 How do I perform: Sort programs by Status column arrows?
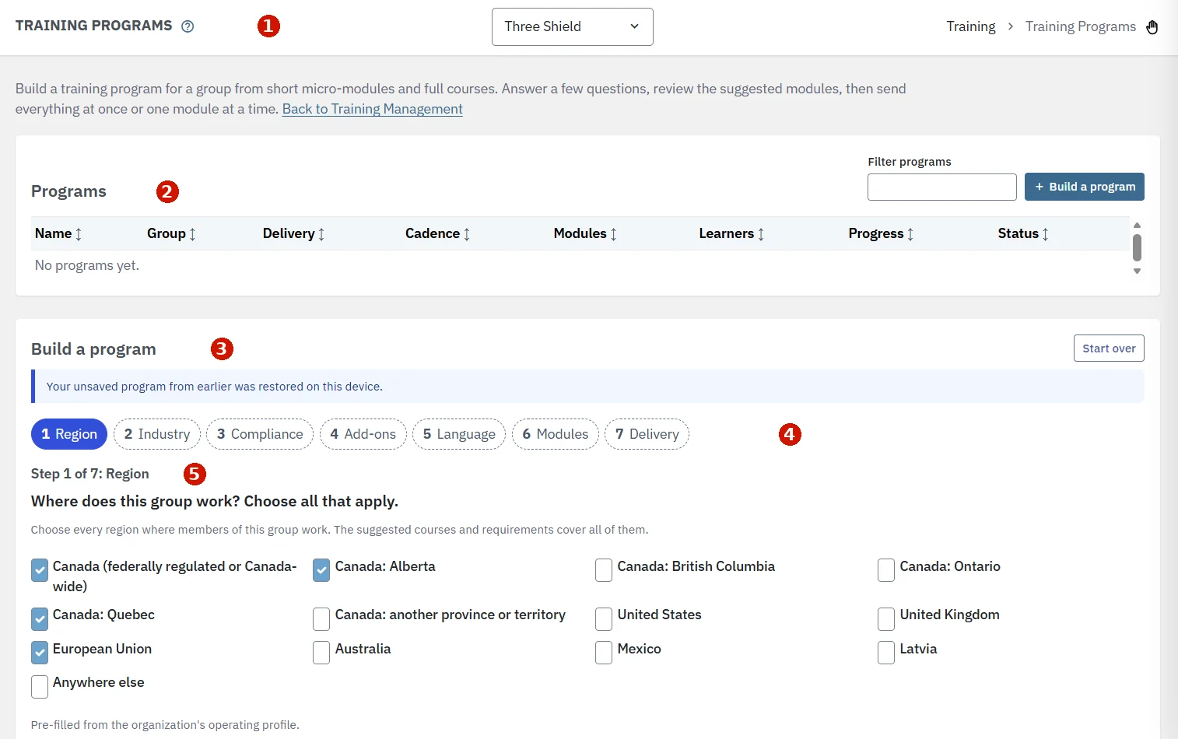[1046, 234]
